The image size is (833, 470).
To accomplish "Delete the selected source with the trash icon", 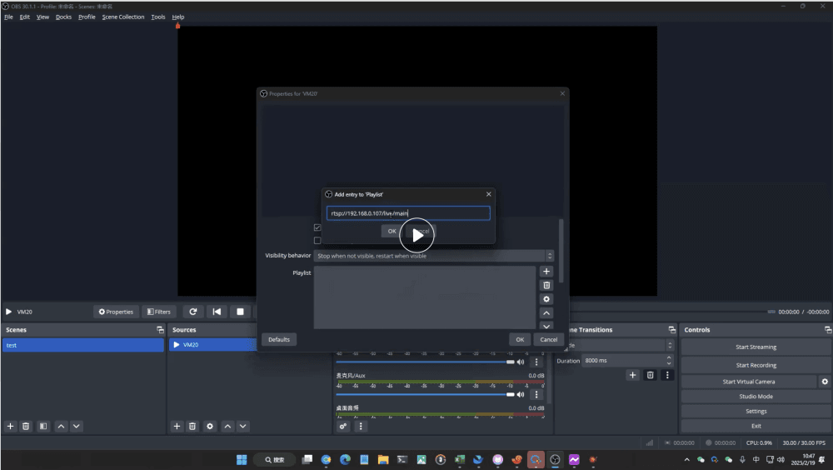I will coord(192,426).
